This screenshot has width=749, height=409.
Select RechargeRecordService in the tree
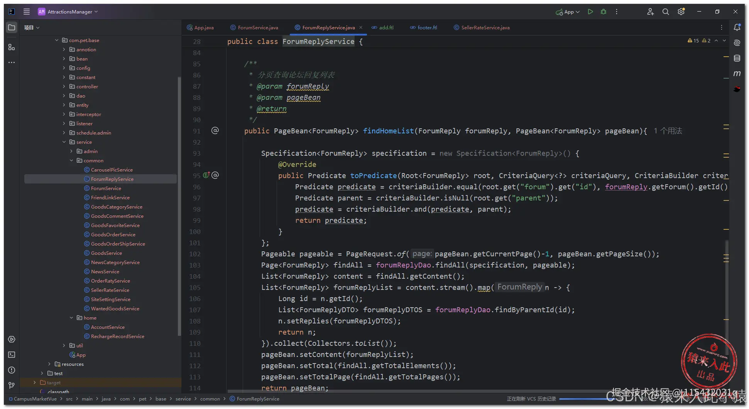(x=118, y=336)
